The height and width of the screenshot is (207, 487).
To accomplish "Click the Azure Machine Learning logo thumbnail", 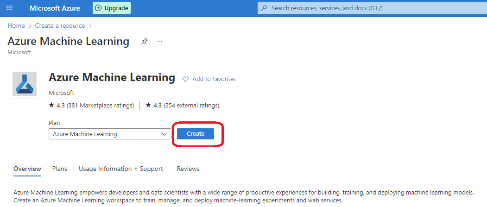I will (25, 84).
